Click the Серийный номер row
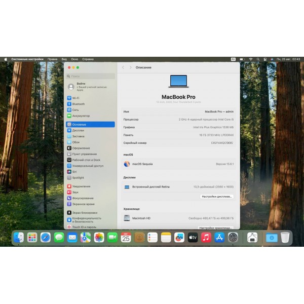The height and width of the screenshot is (304, 304). (x=178, y=143)
